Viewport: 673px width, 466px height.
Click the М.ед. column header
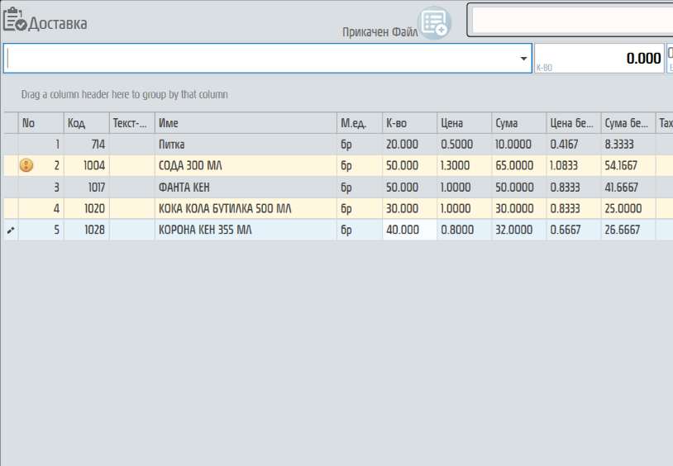(359, 124)
